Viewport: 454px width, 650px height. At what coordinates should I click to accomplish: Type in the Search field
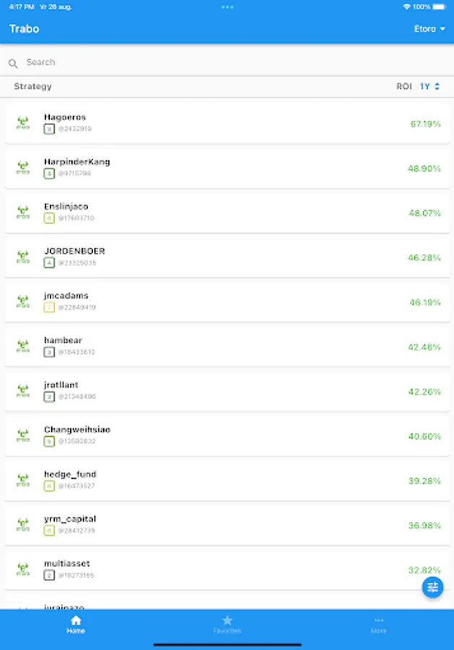tap(217, 63)
